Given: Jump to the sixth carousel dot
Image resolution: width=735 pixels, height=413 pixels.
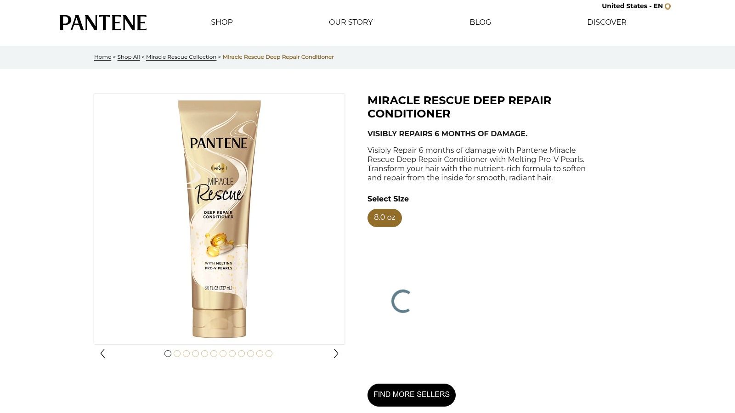Looking at the screenshot, I should pos(214,353).
